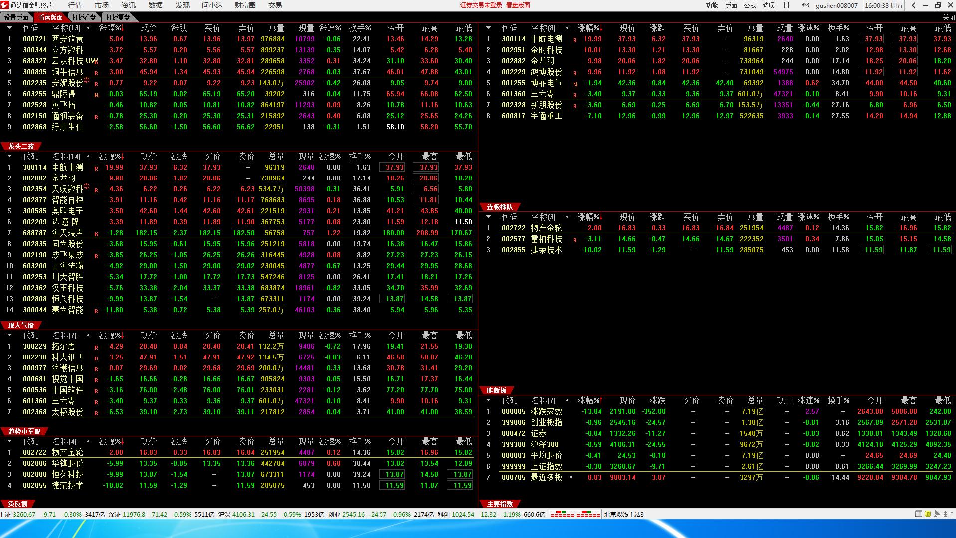Select the 宇通重工 stock row
Screen dimensions: 956x538
(x=718, y=116)
